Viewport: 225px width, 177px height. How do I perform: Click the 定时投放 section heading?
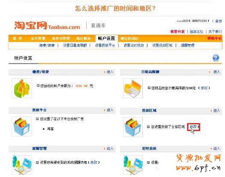[149, 148]
